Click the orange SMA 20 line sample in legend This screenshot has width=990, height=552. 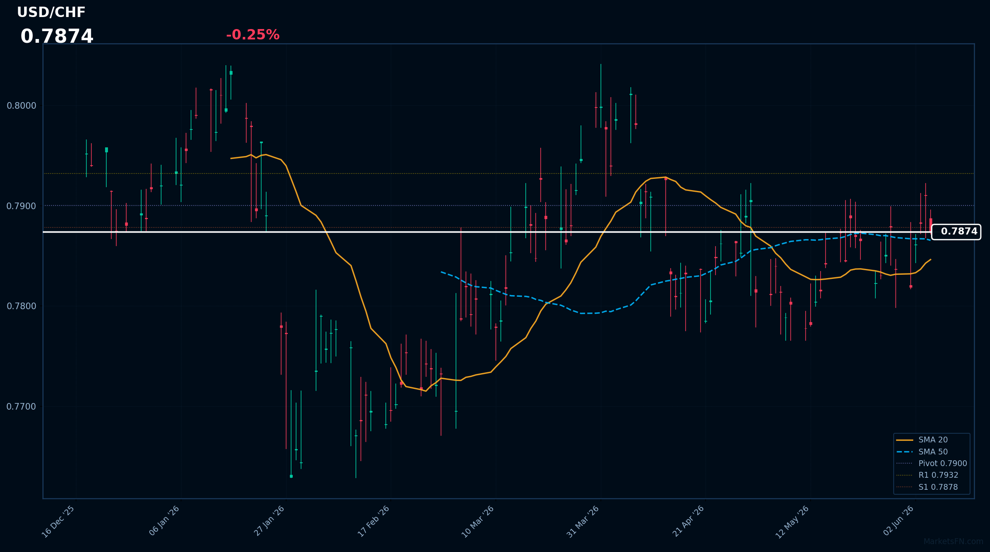(x=904, y=440)
